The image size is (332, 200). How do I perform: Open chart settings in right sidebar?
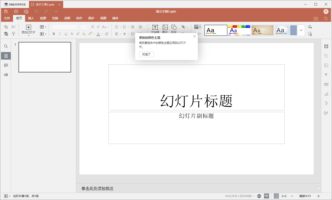[326, 94]
